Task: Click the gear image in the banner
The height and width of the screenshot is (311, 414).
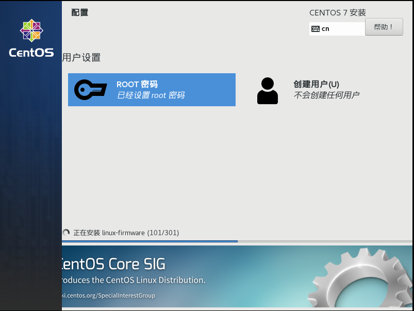Action: click(360, 277)
